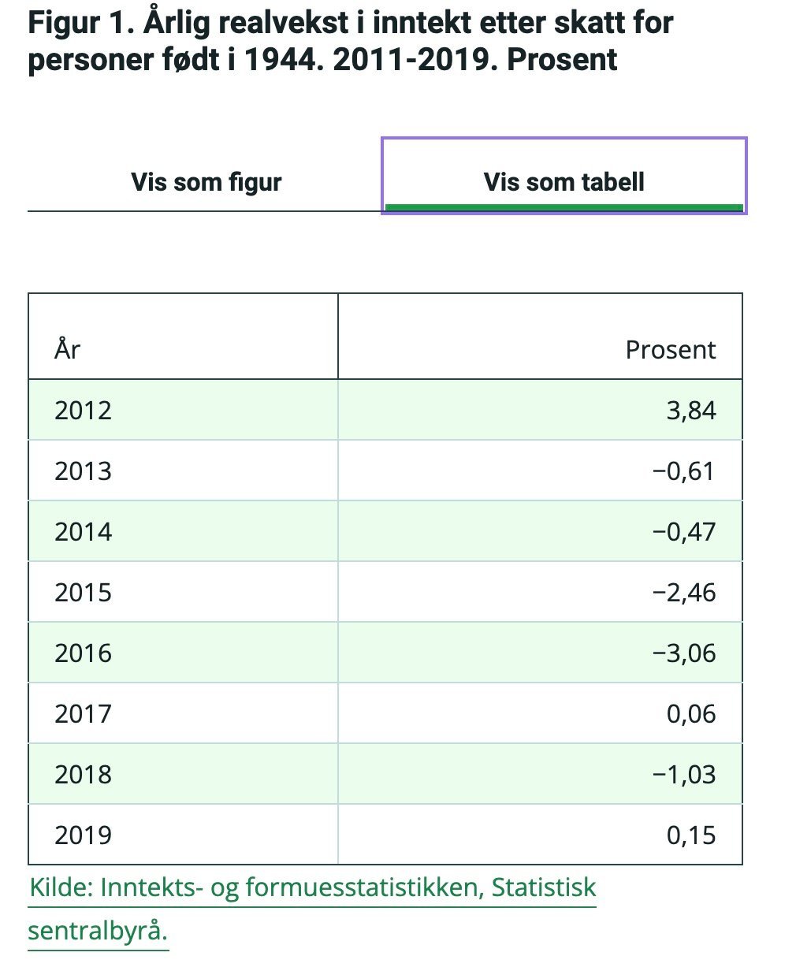Click the −2,46 percentage value
The image size is (796, 971).
pos(683,593)
